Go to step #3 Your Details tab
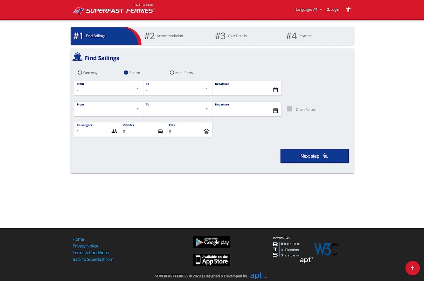 click(248, 36)
